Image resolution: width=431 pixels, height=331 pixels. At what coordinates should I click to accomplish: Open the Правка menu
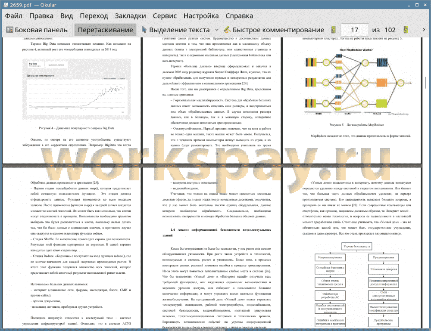pos(41,16)
